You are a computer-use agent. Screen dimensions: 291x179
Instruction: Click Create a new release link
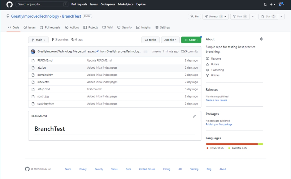(216, 100)
